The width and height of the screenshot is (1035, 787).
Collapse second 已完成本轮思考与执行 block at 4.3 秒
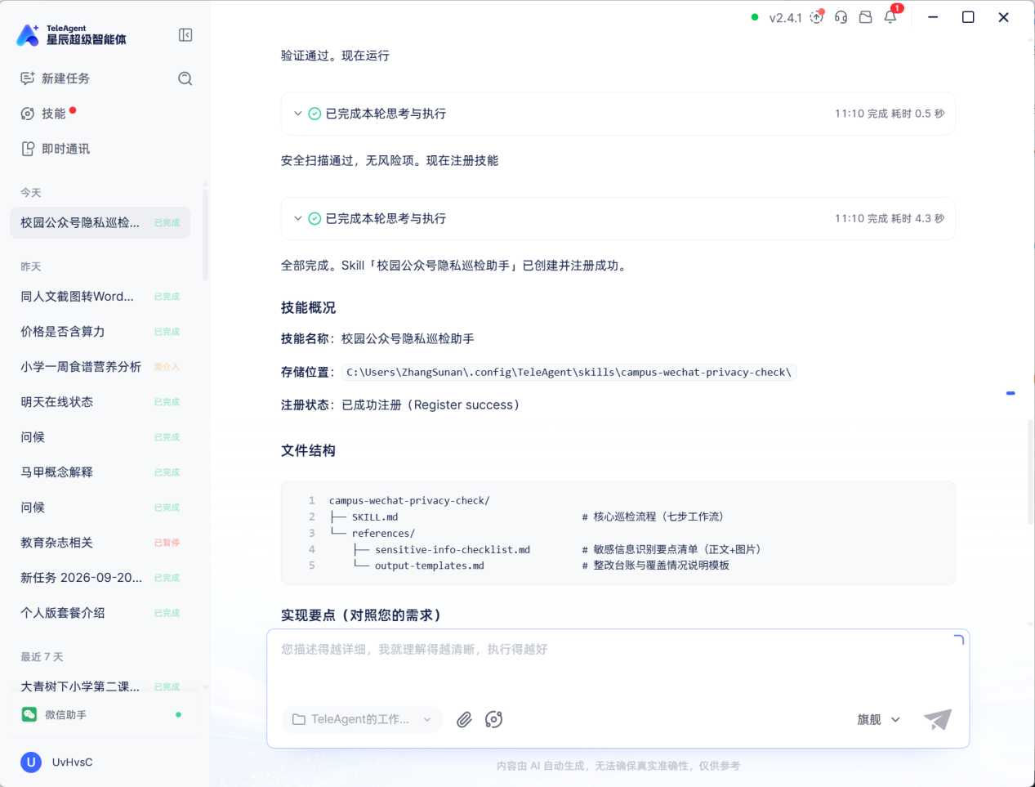coord(298,218)
